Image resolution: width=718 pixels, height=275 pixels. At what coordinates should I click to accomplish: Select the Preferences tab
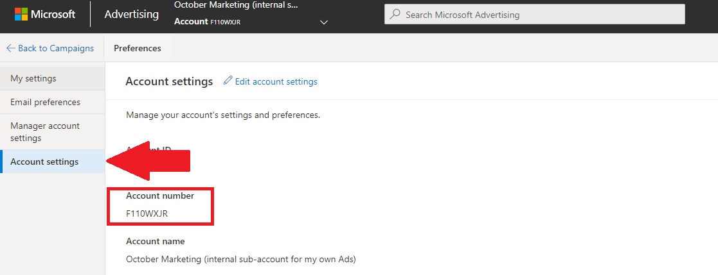point(138,48)
